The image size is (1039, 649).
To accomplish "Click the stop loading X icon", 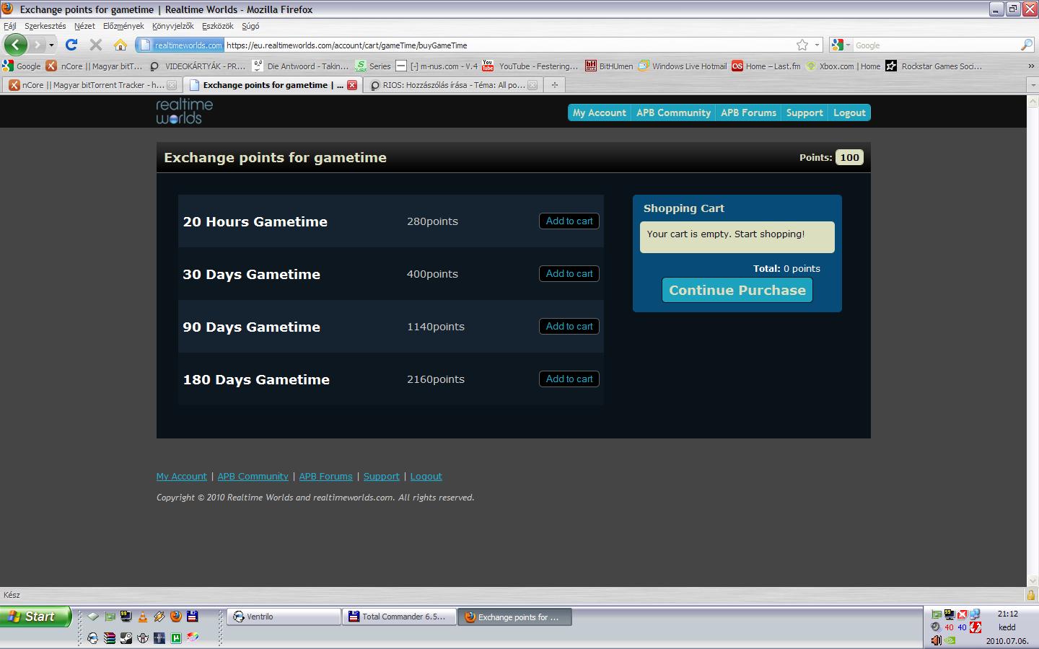I will coord(95,45).
